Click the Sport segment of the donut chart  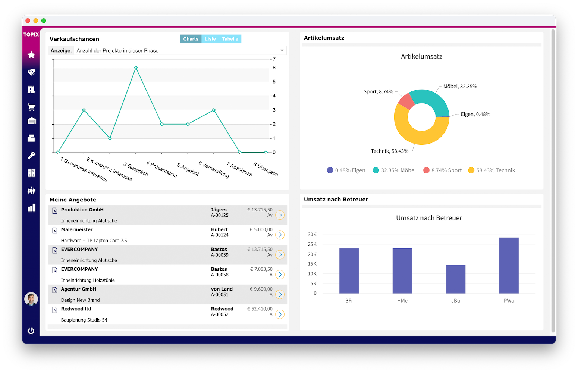(x=407, y=100)
